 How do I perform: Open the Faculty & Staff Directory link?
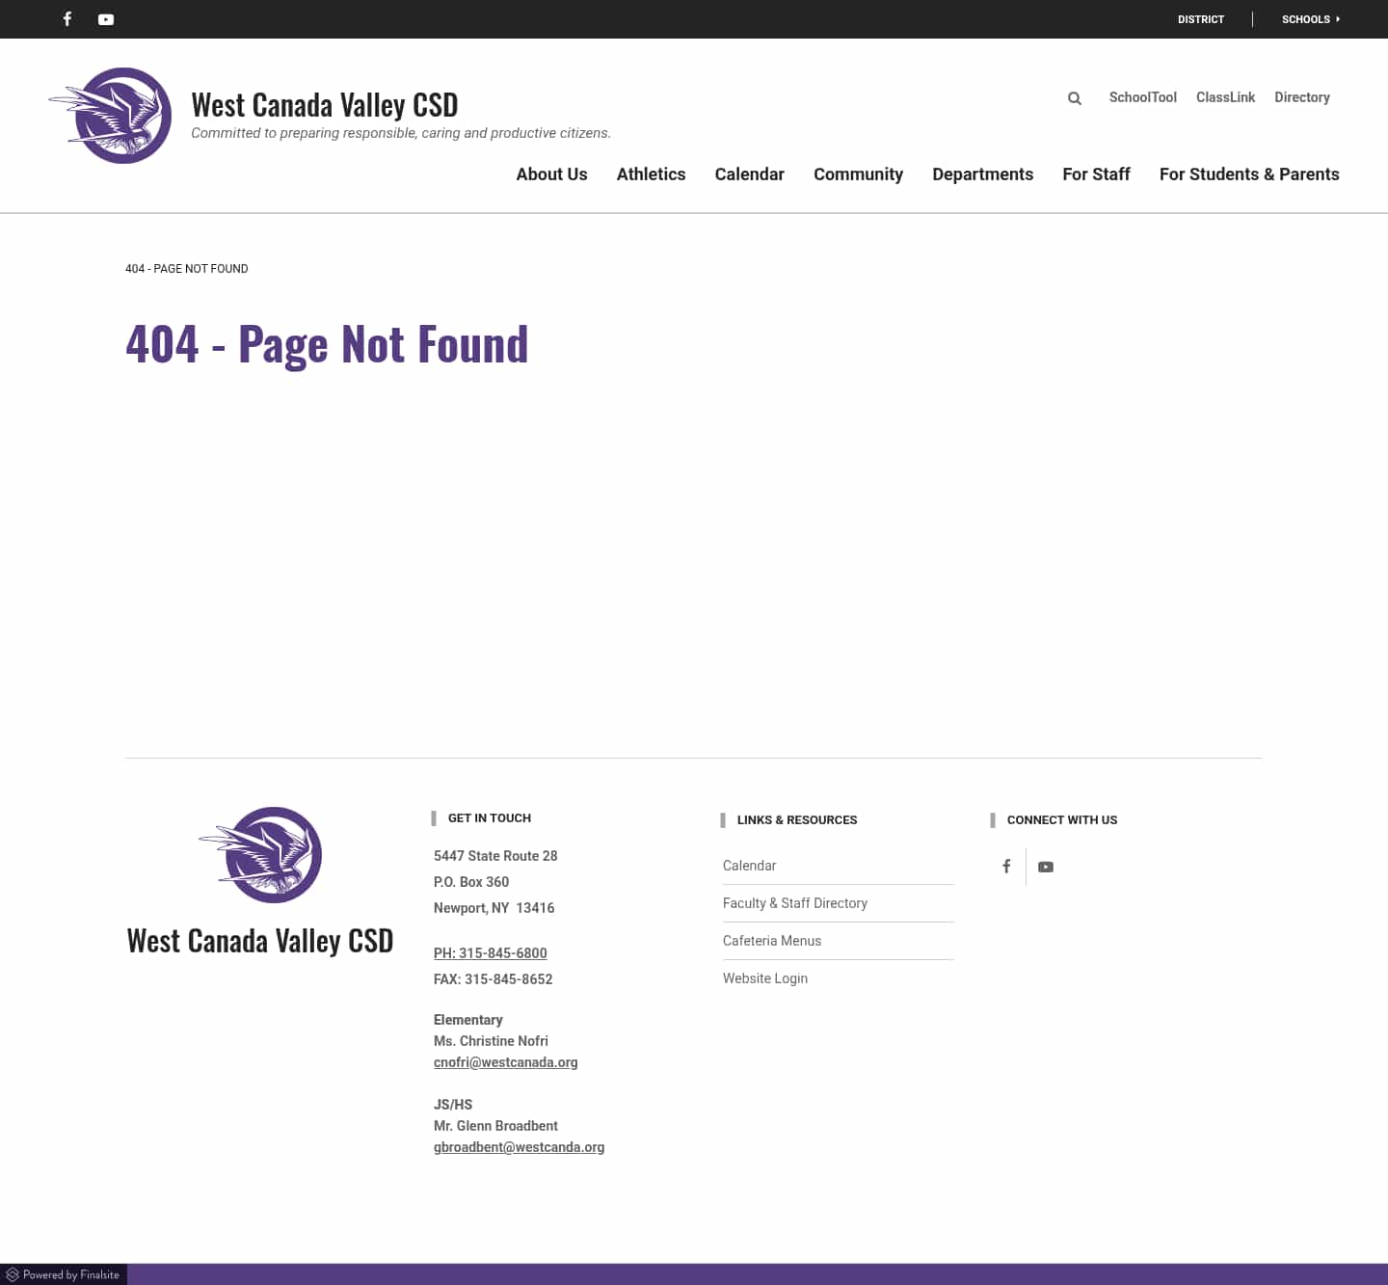[x=794, y=903]
